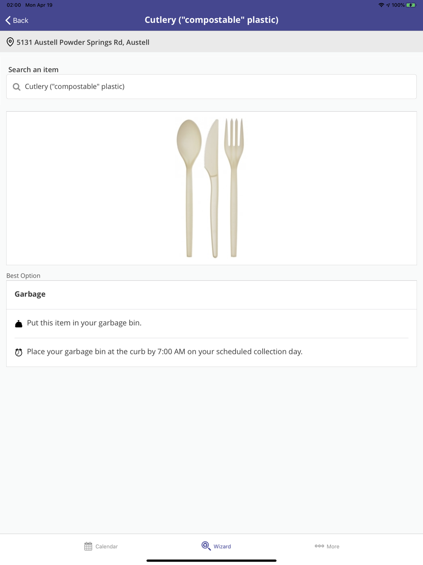Image resolution: width=423 pixels, height=565 pixels.
Task: Tap the 7:00 AM collection reminder row
Action: pyautogui.click(x=165, y=352)
